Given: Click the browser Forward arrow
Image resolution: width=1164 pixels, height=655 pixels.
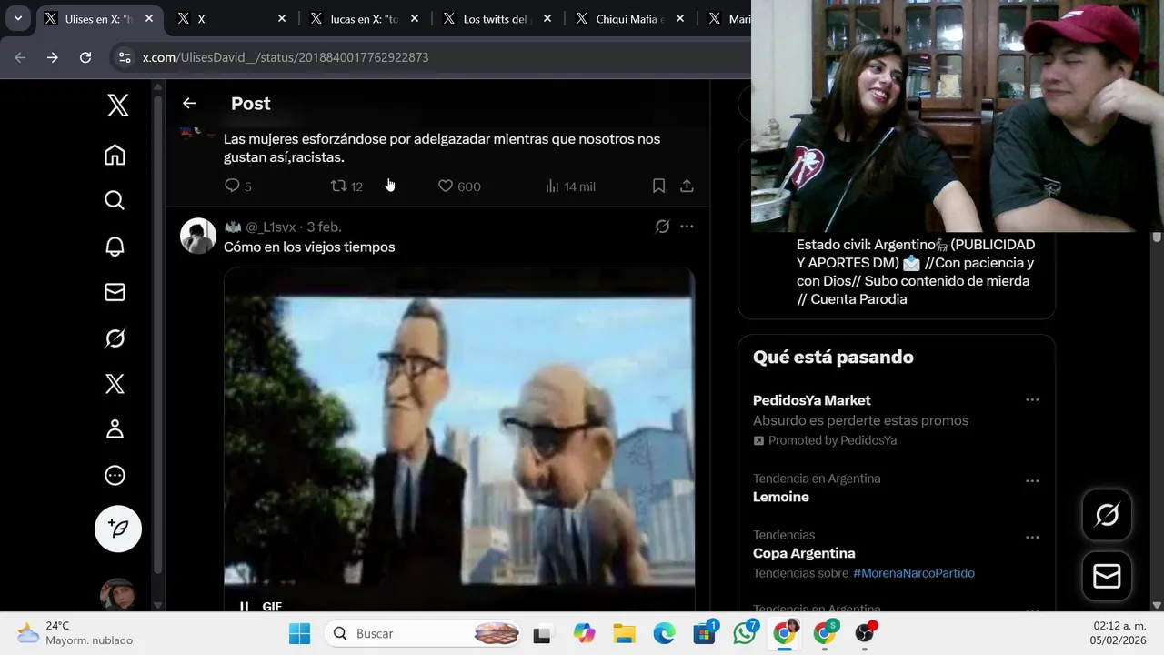Looking at the screenshot, I should pyautogui.click(x=53, y=57).
